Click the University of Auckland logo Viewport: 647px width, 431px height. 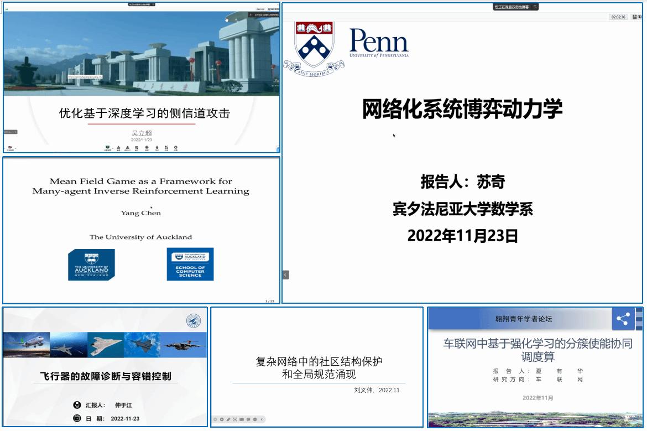pos(91,264)
